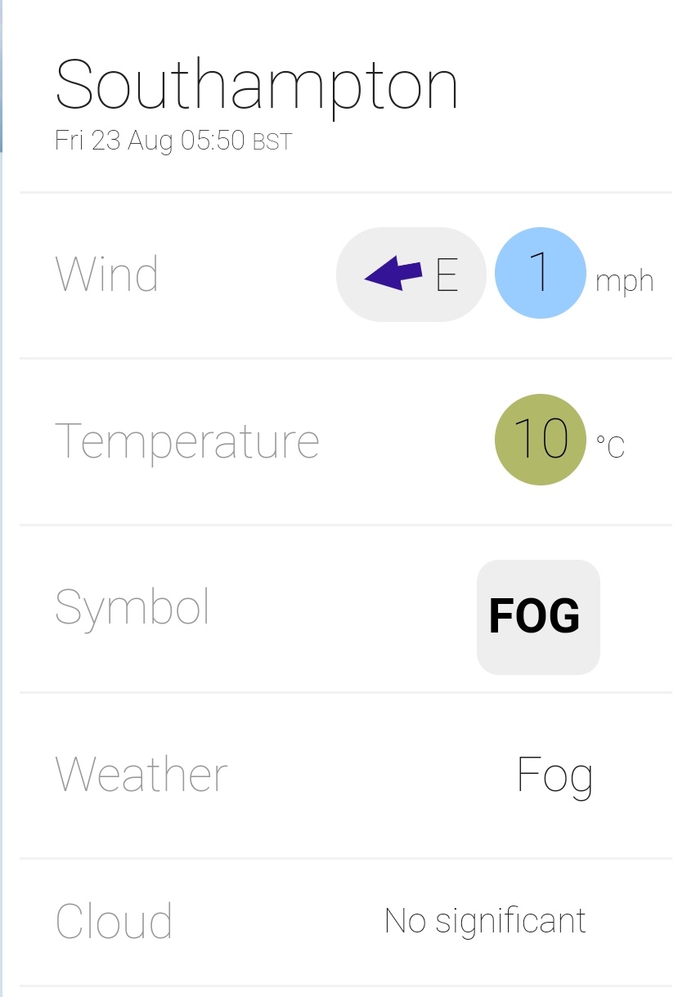Tap the Weather row label

tap(141, 774)
